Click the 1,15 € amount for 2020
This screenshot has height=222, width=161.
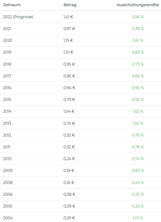[x=68, y=40]
